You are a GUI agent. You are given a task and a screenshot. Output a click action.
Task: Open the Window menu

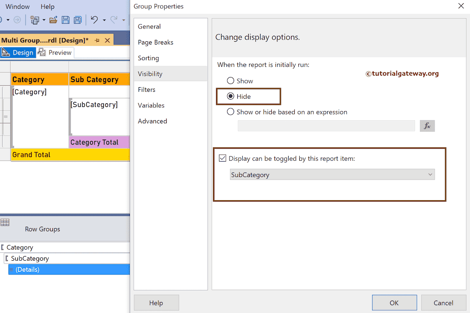[17, 6]
